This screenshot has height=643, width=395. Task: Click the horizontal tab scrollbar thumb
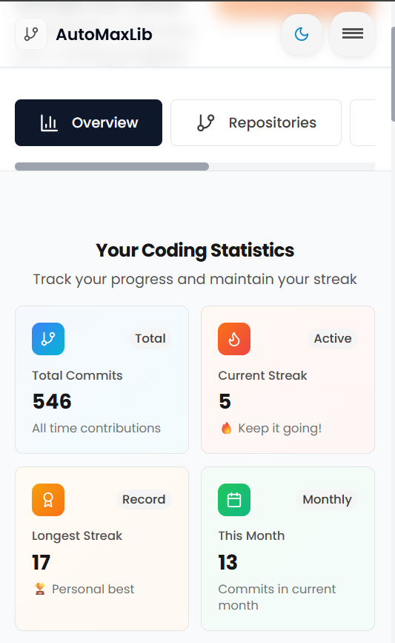112,166
